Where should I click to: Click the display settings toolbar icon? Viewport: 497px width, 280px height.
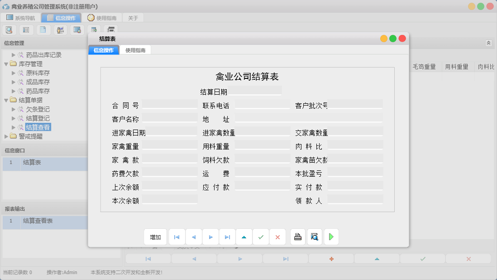pyautogui.click(x=77, y=29)
